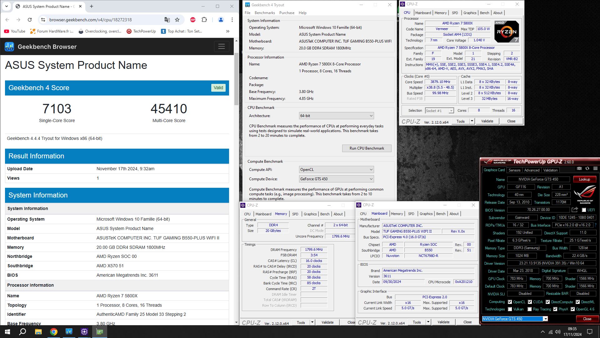Open the Chrome extensions puzzle icon
This screenshot has height=338, width=600.
pyautogui.click(x=204, y=20)
